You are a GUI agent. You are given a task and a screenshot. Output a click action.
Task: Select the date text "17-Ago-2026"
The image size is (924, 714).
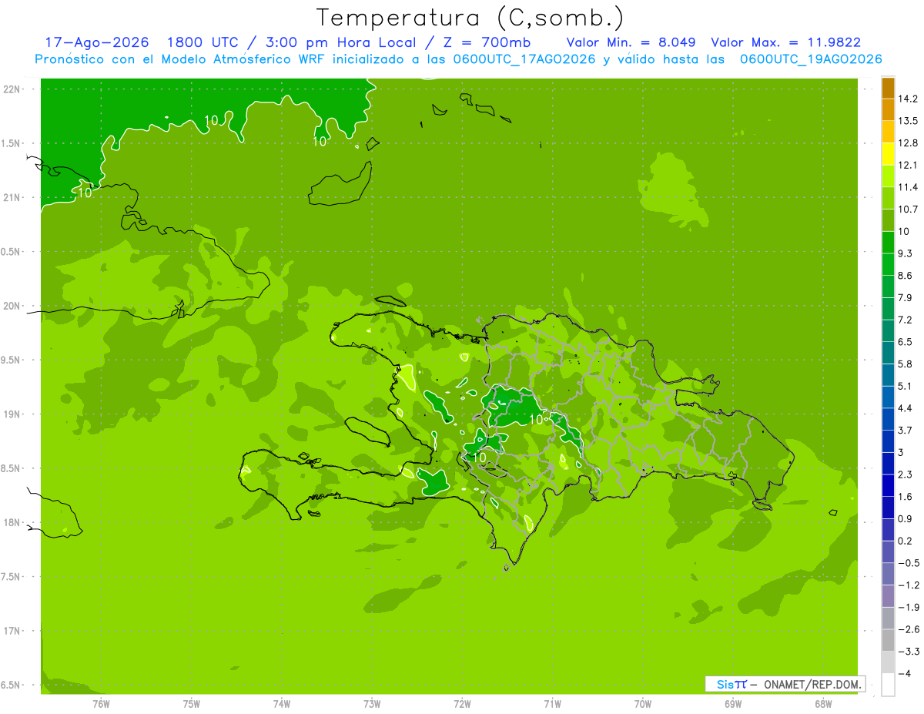(x=97, y=43)
